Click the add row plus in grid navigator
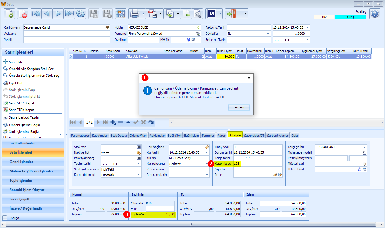This screenshot has height=228, width=385. tap(113, 122)
